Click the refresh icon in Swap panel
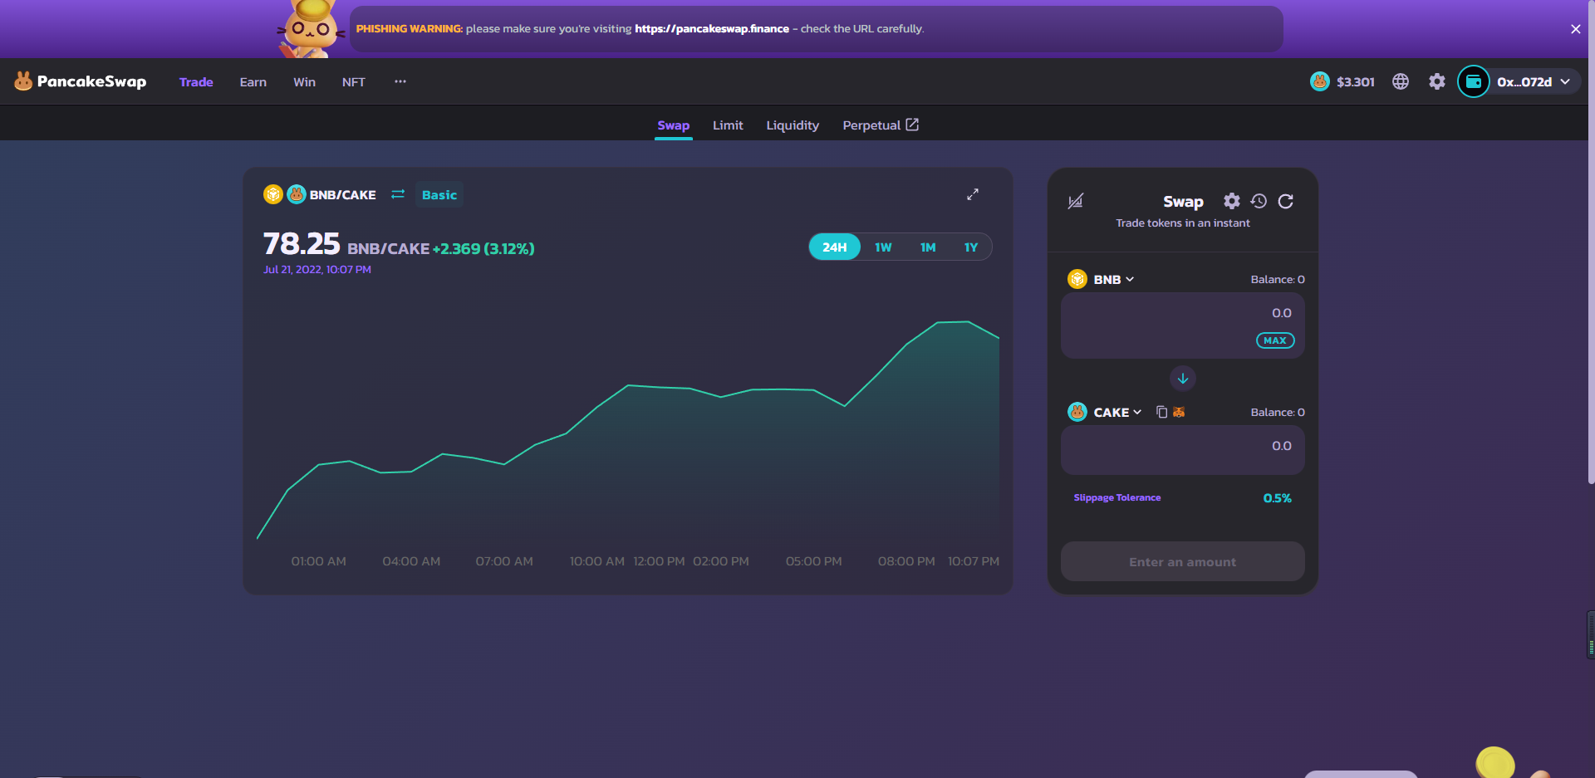The height and width of the screenshot is (778, 1595). click(x=1285, y=201)
